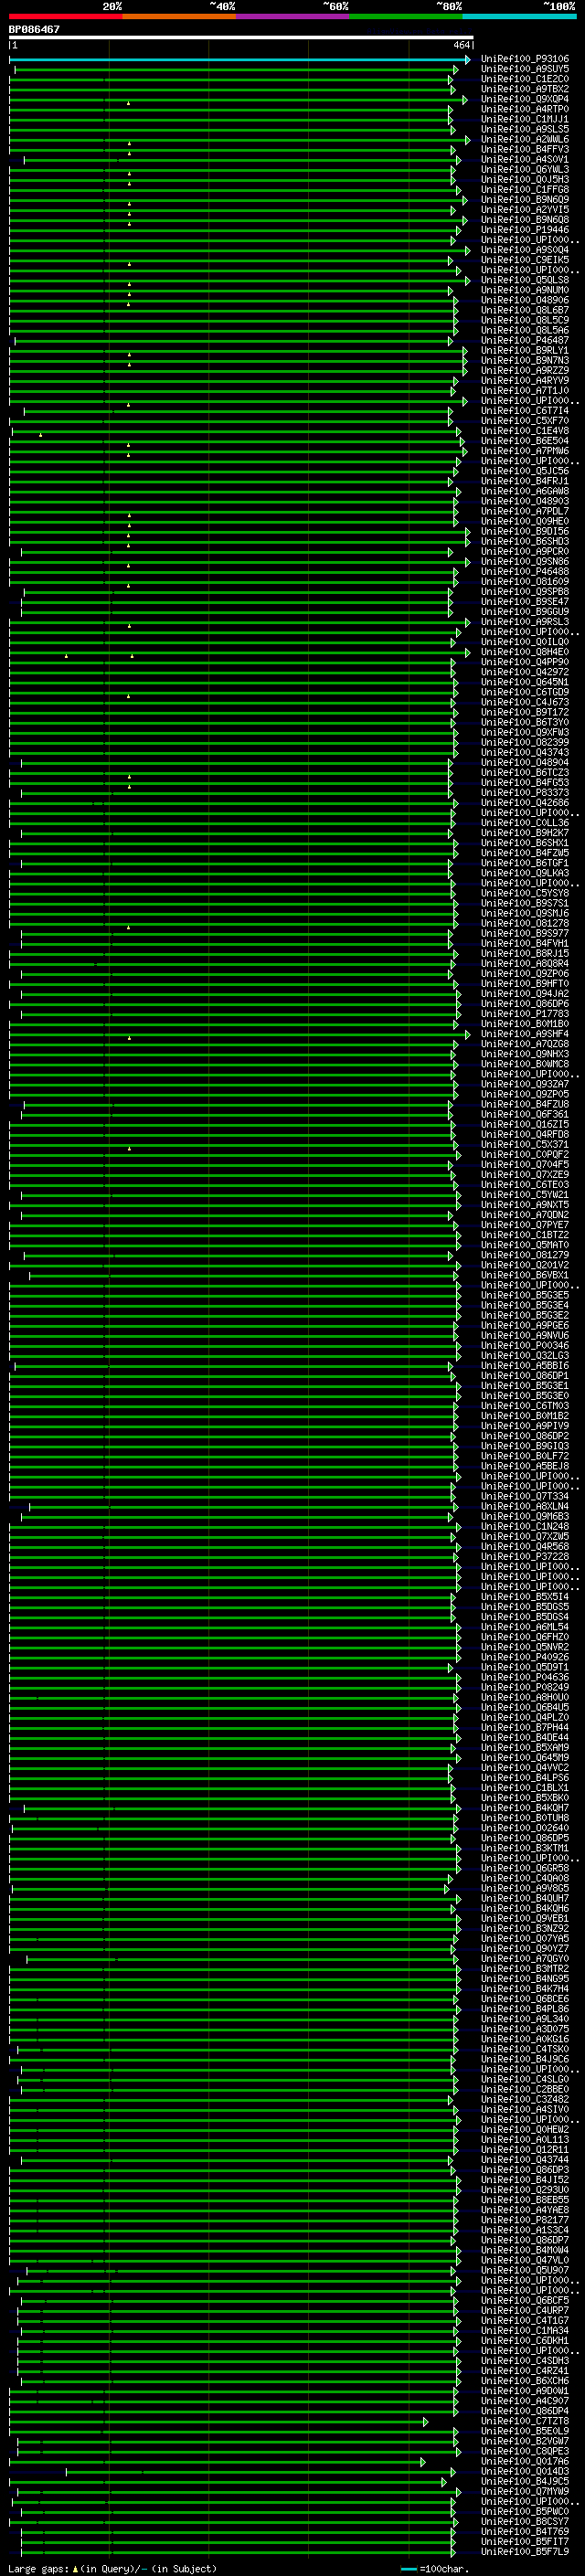Viewport: 585px width, 2576px height.
Task: Select label UniRef100_C1FFG8
Action: (525, 190)
